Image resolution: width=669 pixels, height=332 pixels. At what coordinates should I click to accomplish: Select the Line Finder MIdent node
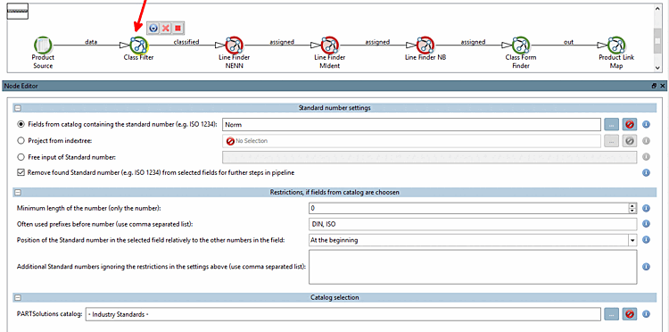coord(329,45)
